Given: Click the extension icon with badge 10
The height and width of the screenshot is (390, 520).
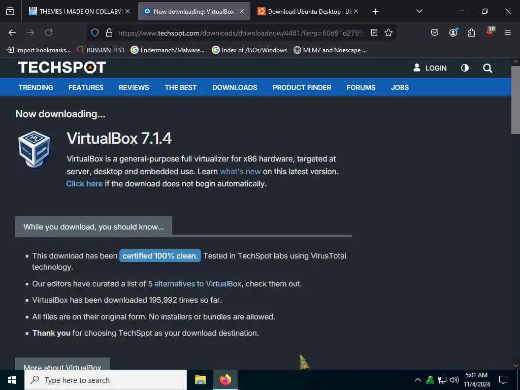Looking at the screenshot, I should (490, 32).
